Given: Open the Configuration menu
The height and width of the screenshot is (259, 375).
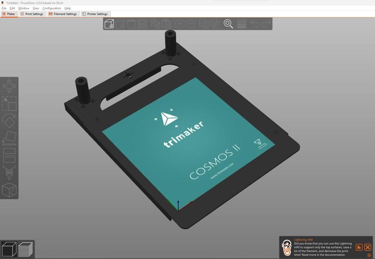Looking at the screenshot, I should pyautogui.click(x=52, y=8).
